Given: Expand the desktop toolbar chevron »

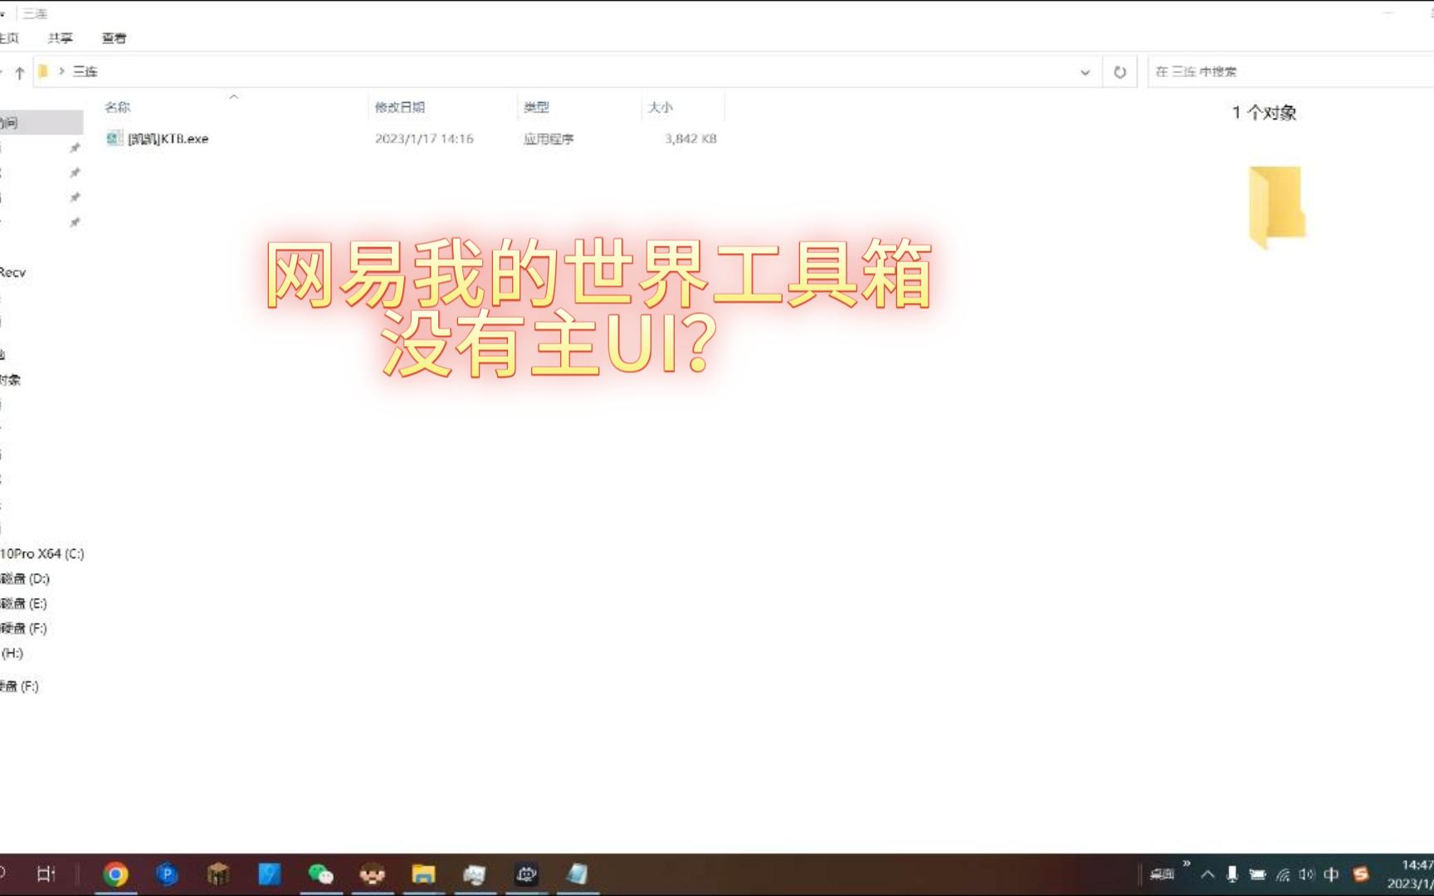Looking at the screenshot, I should point(1187,864).
